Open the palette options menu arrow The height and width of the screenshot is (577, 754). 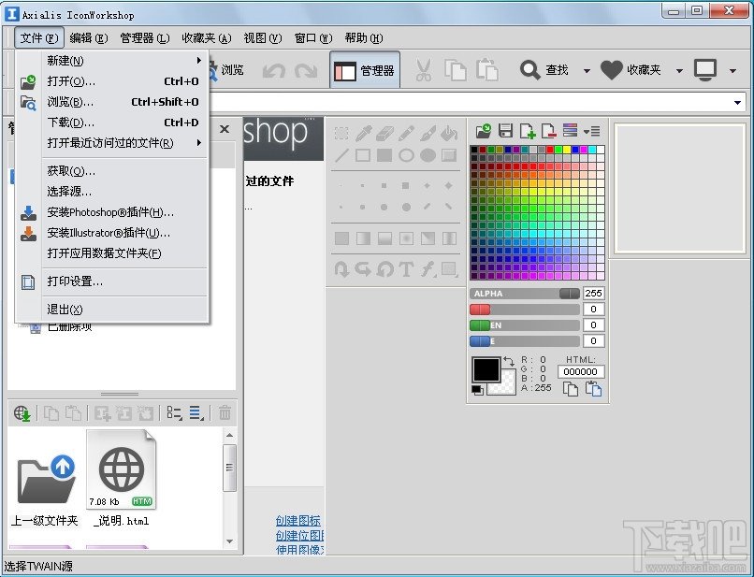586,131
